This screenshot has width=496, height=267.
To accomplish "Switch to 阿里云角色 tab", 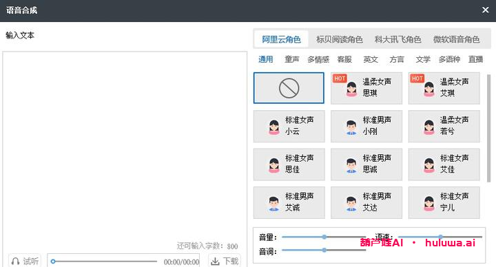I will (x=281, y=39).
